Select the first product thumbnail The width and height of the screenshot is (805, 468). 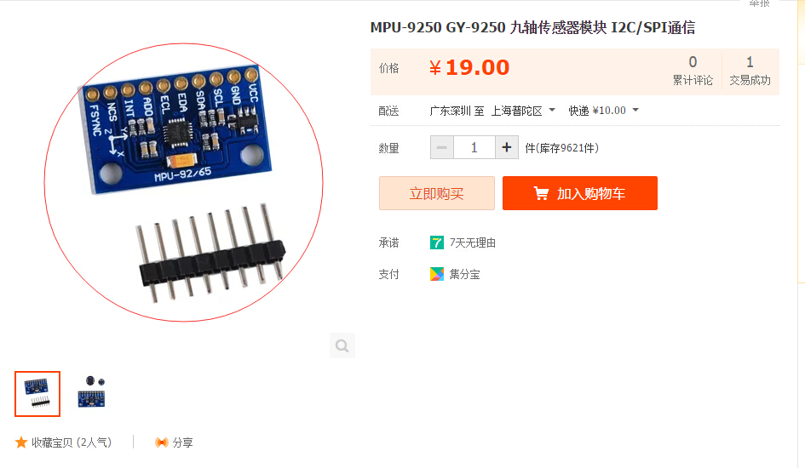37,394
